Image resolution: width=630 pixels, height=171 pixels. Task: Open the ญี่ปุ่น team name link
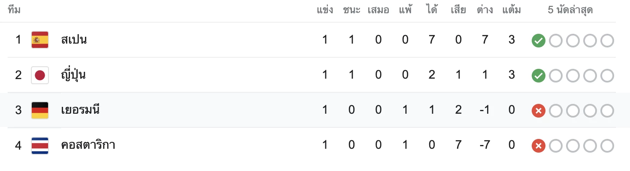click(x=73, y=75)
